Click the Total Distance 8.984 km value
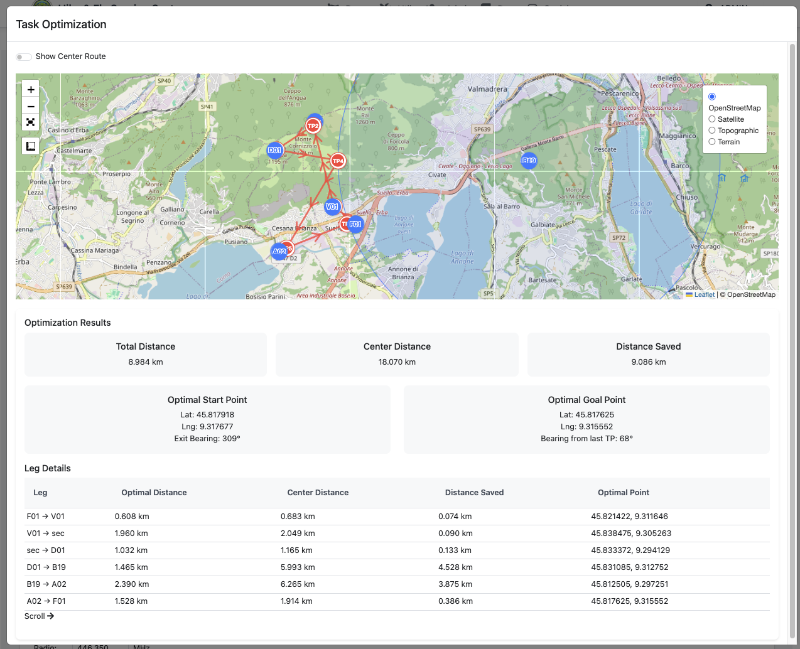 (x=146, y=362)
